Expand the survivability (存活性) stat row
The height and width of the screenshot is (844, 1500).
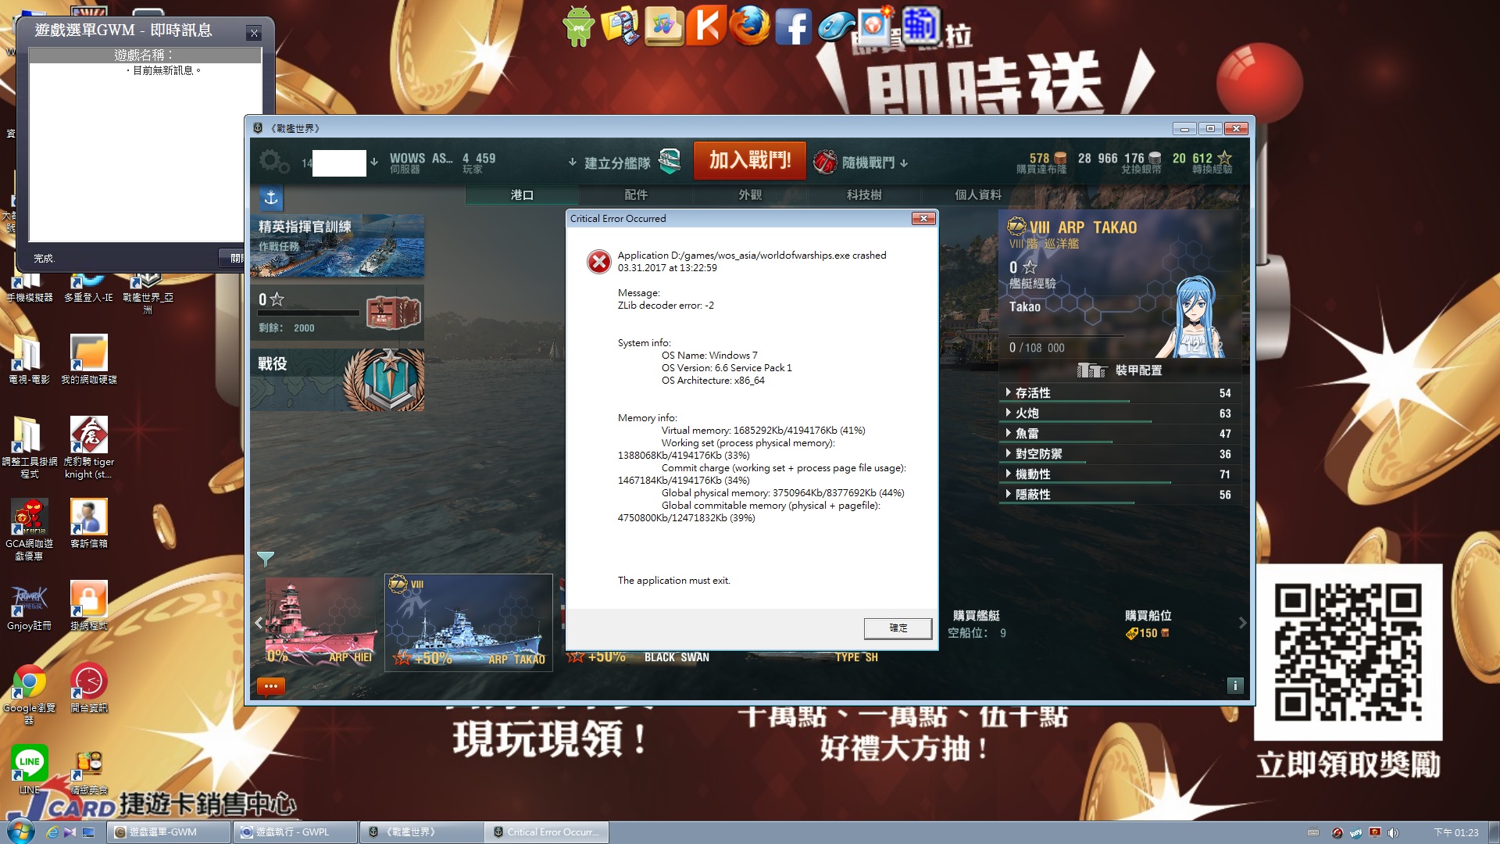(x=1033, y=393)
